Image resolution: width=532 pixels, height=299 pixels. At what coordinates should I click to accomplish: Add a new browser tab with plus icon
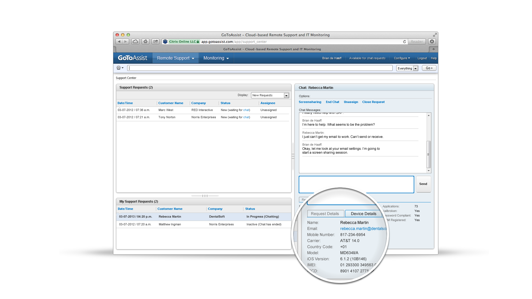click(434, 49)
